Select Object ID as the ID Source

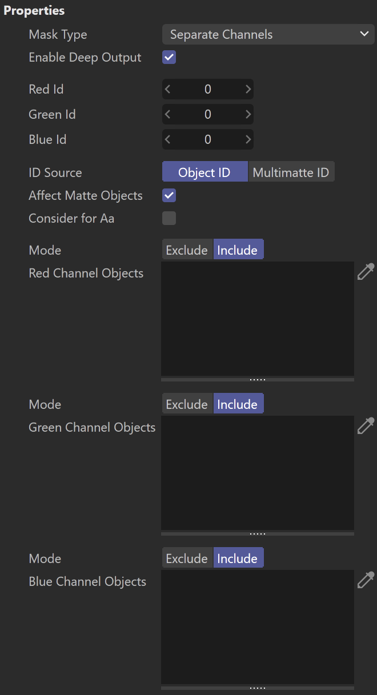tap(204, 172)
